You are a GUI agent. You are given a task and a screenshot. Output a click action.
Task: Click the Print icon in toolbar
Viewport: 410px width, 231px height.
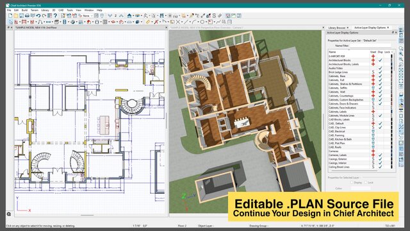(x=27, y=15)
